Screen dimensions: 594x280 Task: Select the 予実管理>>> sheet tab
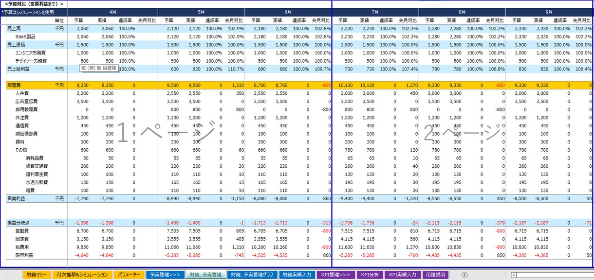click(166, 275)
